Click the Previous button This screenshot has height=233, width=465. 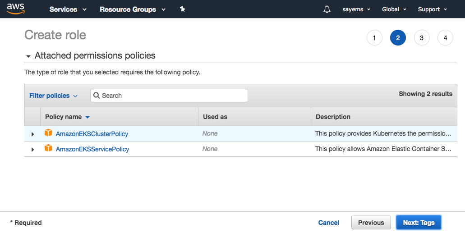tap(371, 223)
